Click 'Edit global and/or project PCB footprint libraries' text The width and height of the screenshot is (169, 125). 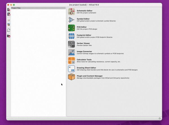tap(95, 37)
